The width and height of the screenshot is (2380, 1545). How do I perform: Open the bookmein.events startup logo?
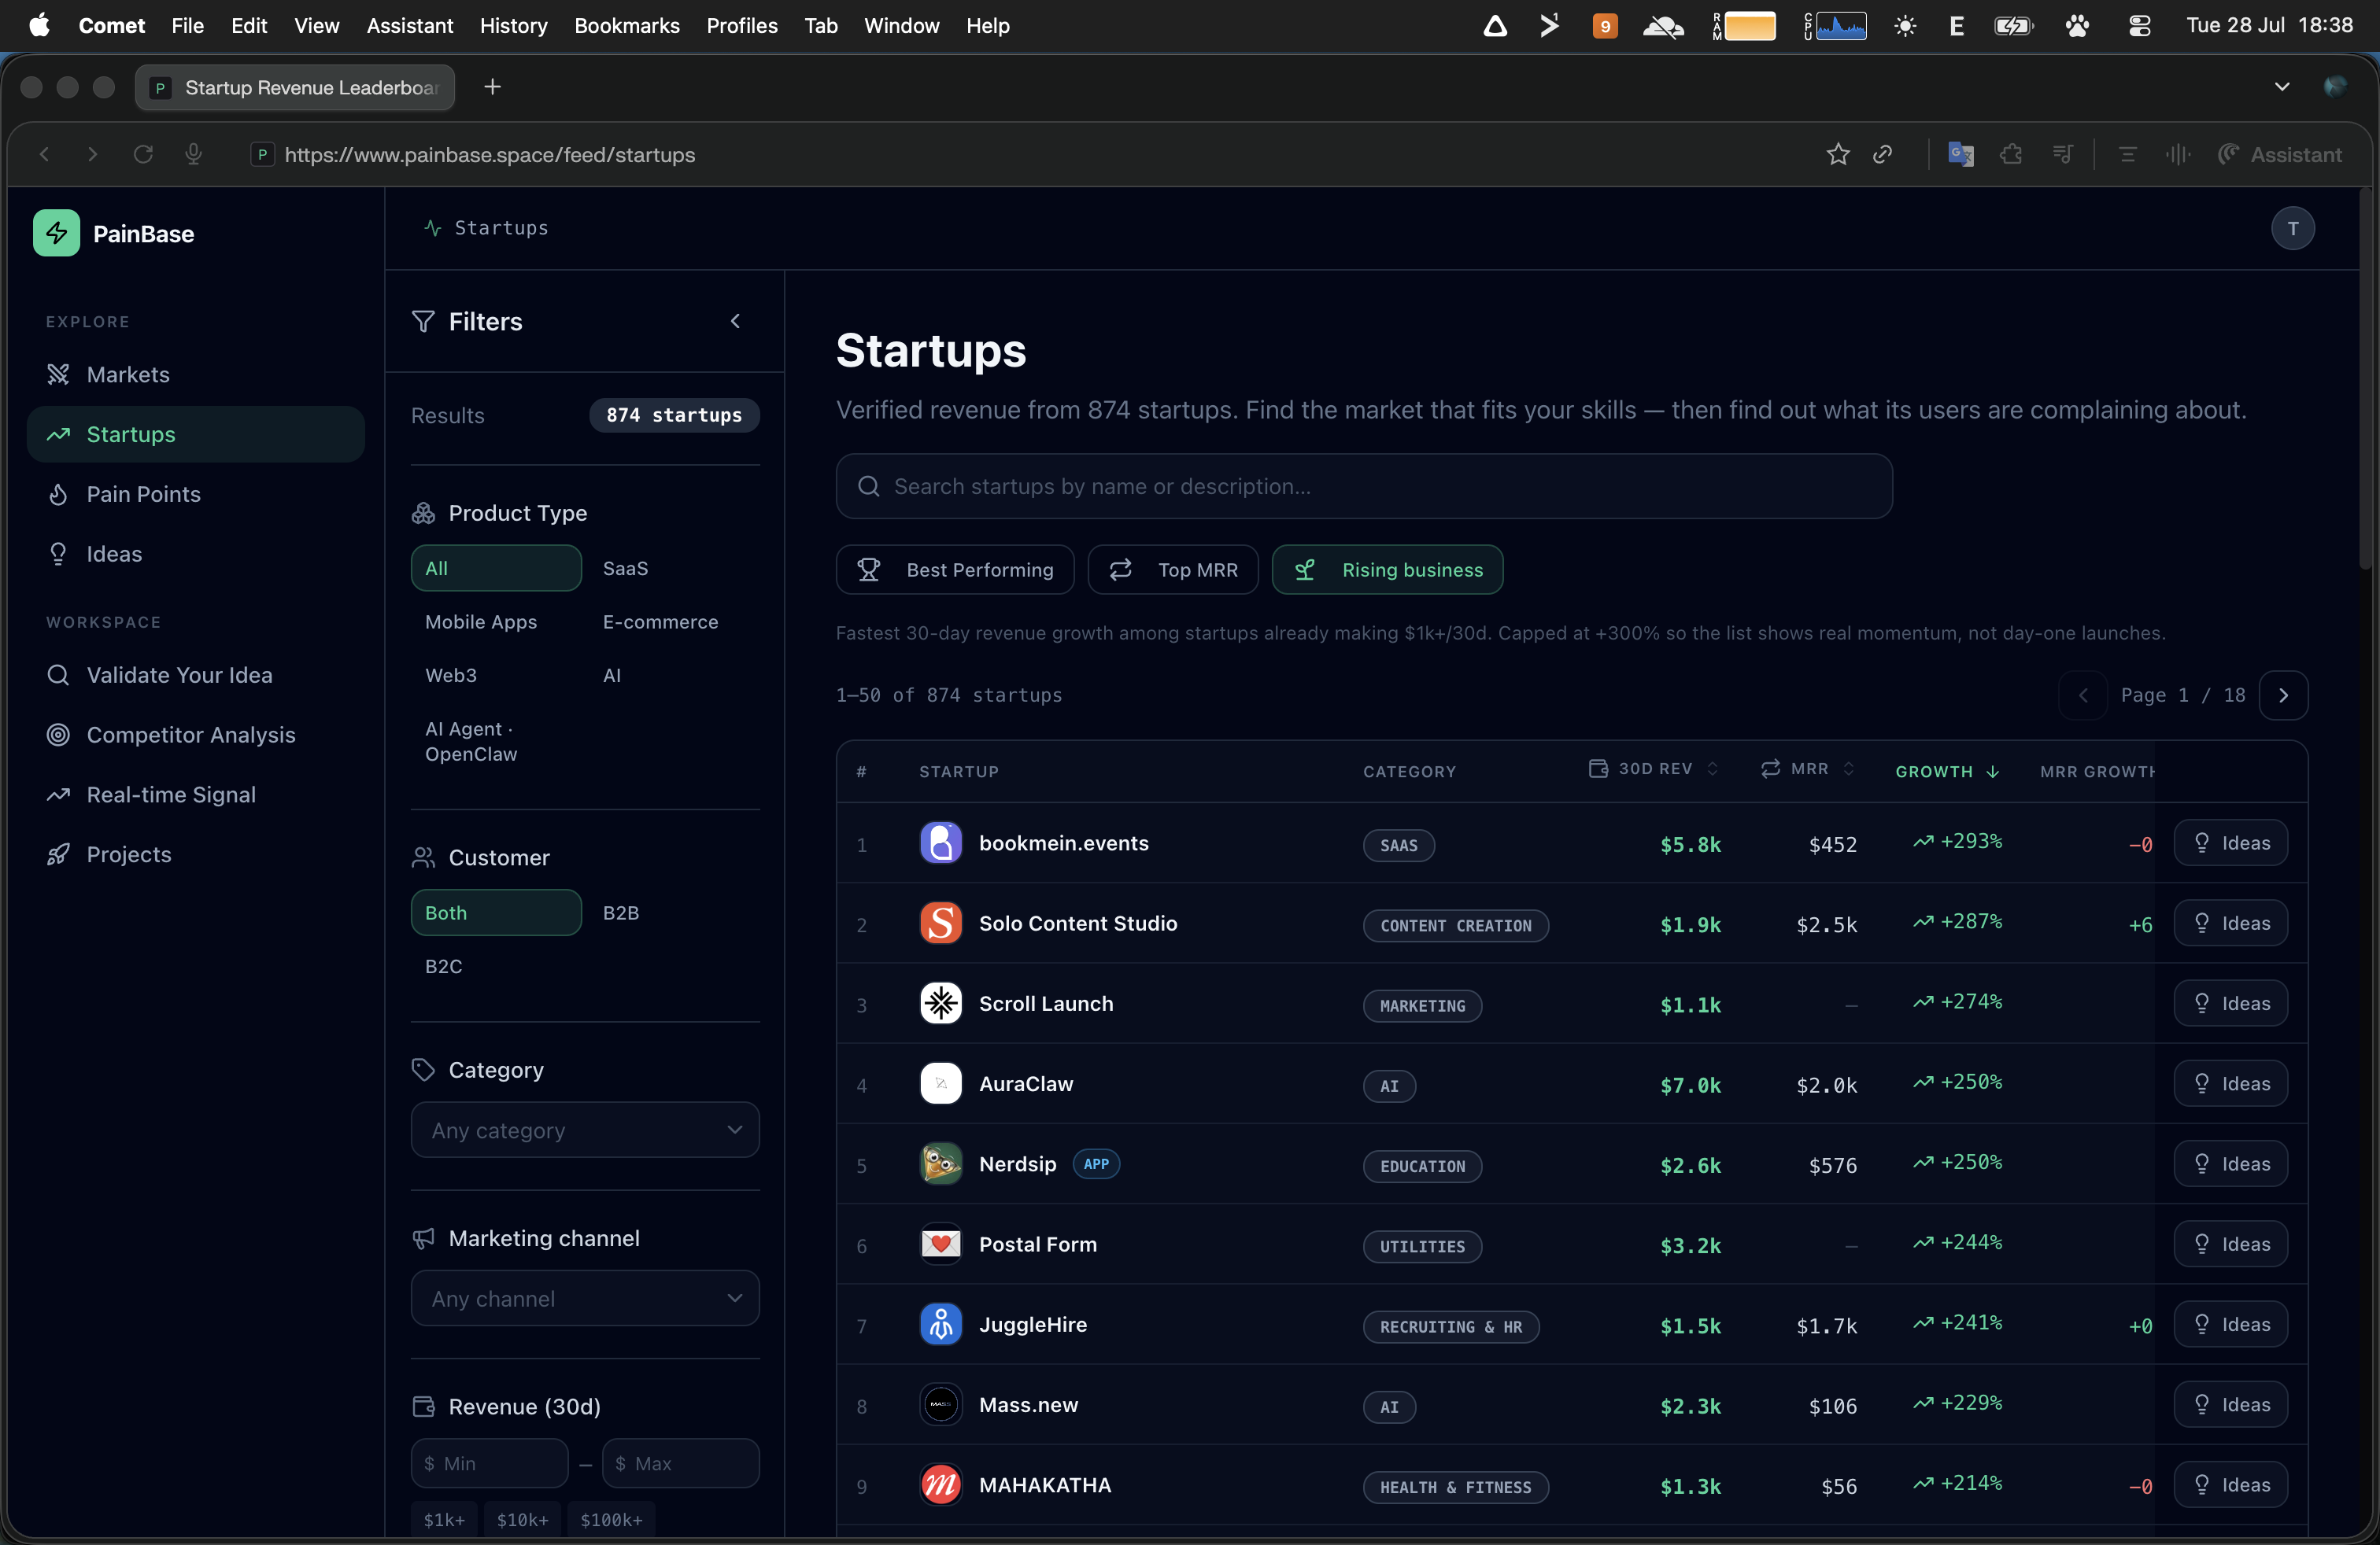940,843
